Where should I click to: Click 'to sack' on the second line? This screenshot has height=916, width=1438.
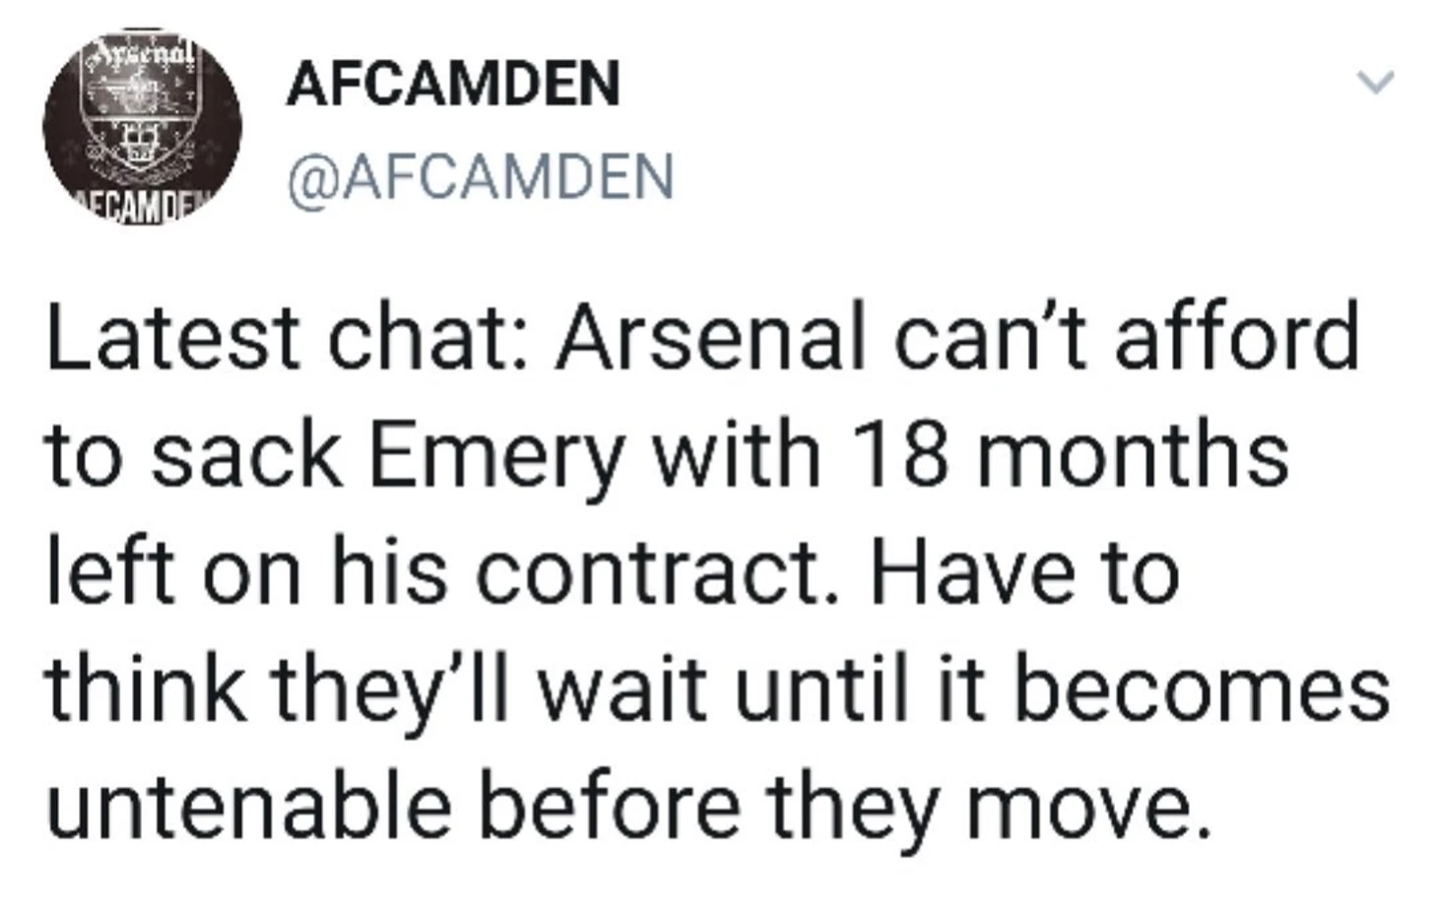tap(193, 457)
